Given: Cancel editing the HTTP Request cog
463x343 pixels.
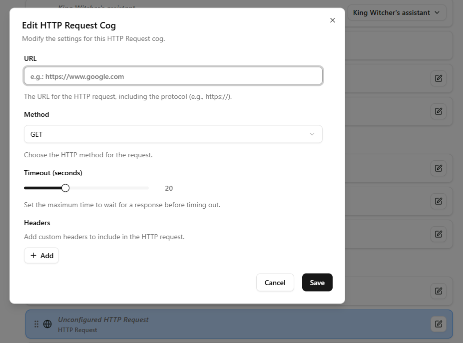Looking at the screenshot, I should tap(275, 282).
